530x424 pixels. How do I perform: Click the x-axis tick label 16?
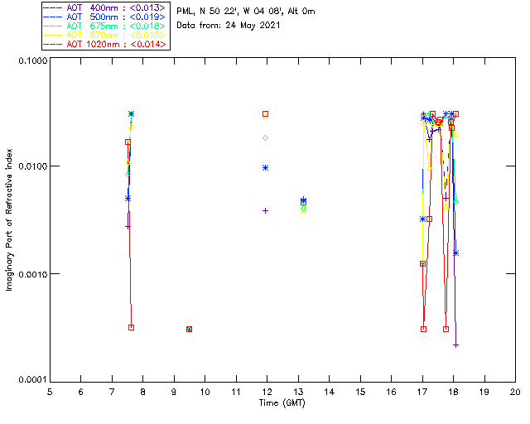pyautogui.click(x=392, y=392)
